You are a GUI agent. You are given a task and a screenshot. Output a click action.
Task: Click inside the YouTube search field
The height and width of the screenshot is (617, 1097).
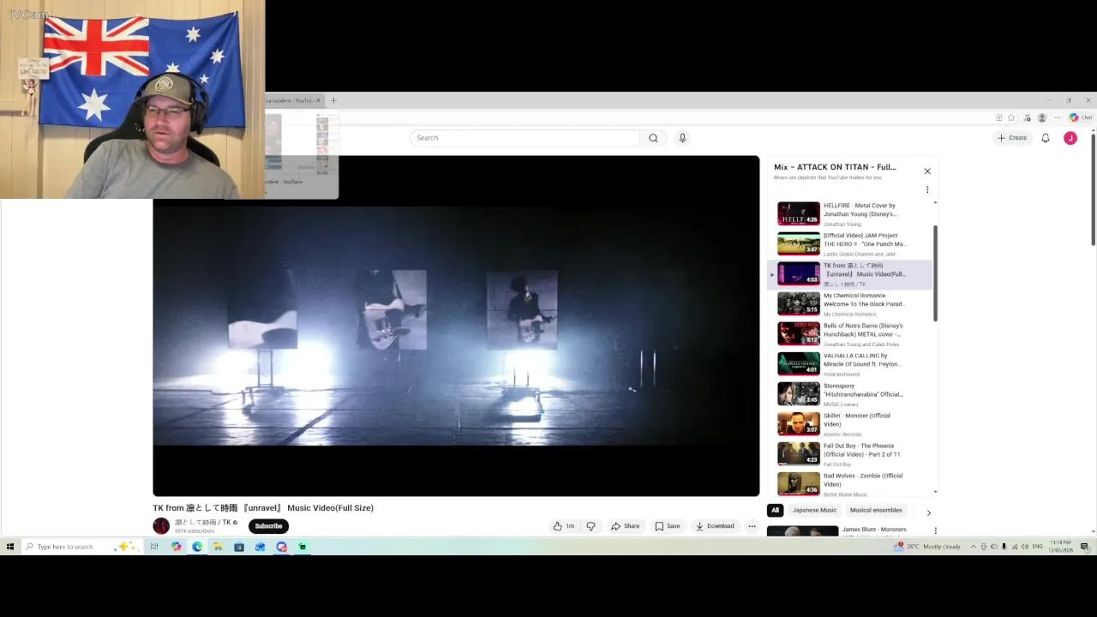click(x=525, y=138)
